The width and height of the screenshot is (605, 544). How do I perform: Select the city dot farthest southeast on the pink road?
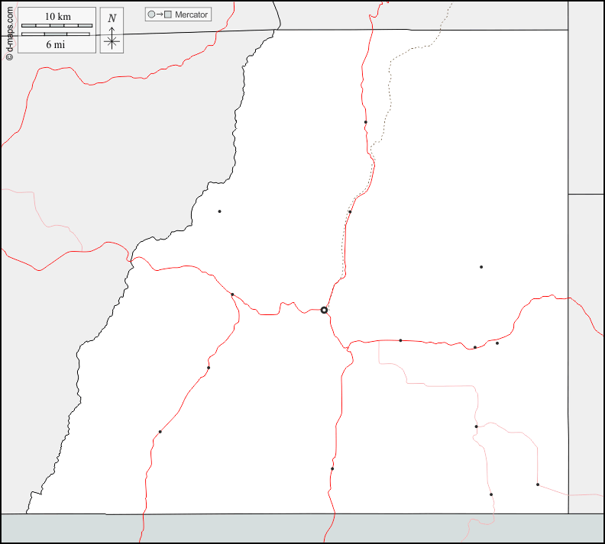click(538, 484)
